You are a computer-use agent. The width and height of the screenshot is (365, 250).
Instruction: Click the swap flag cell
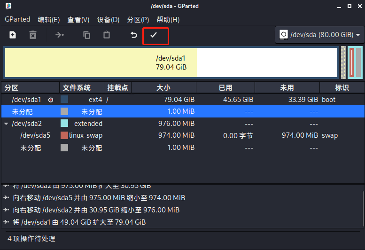(x=330, y=135)
